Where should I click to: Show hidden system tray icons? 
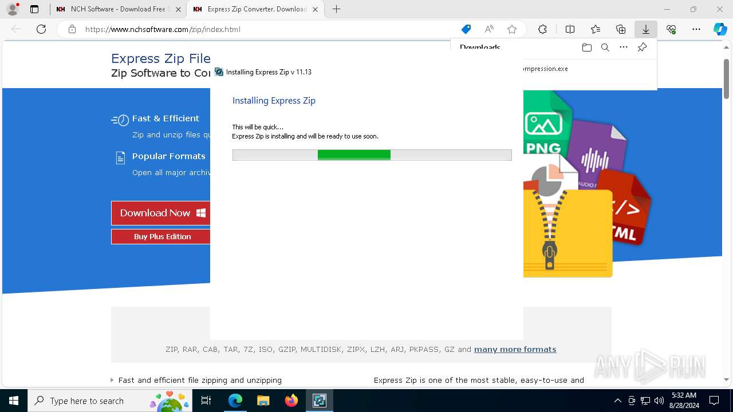(x=617, y=401)
